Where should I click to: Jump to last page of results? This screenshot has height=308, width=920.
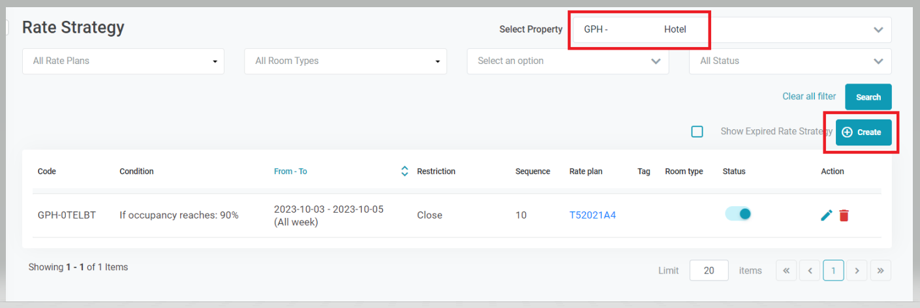click(880, 270)
